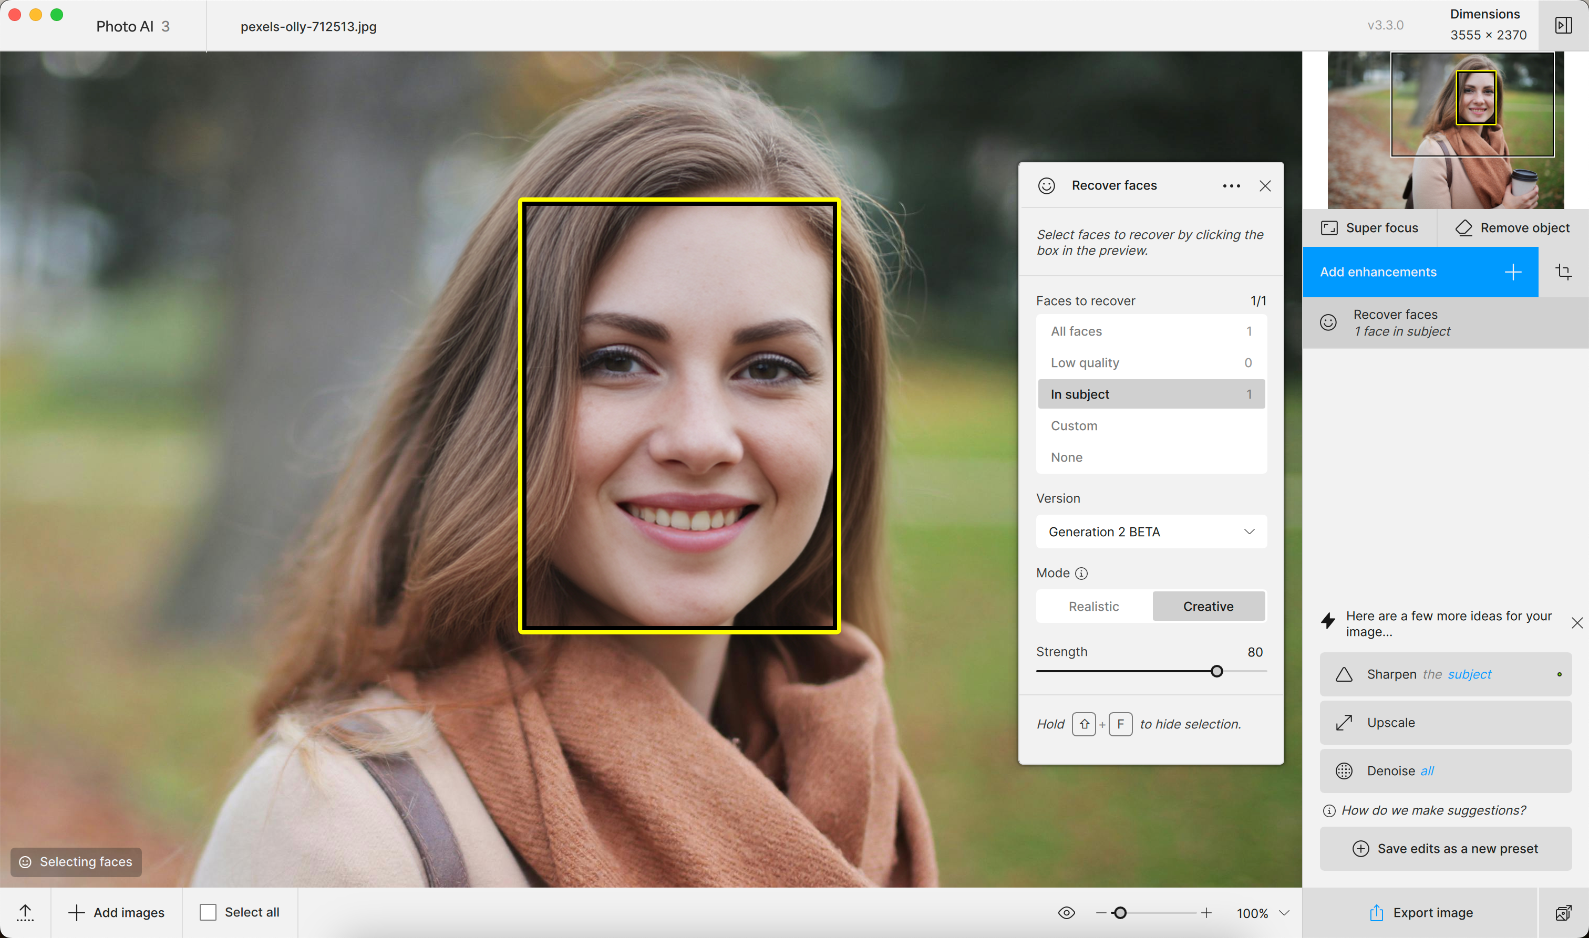The width and height of the screenshot is (1589, 938).
Task: Click the Strength slider handle
Action: click(1216, 671)
